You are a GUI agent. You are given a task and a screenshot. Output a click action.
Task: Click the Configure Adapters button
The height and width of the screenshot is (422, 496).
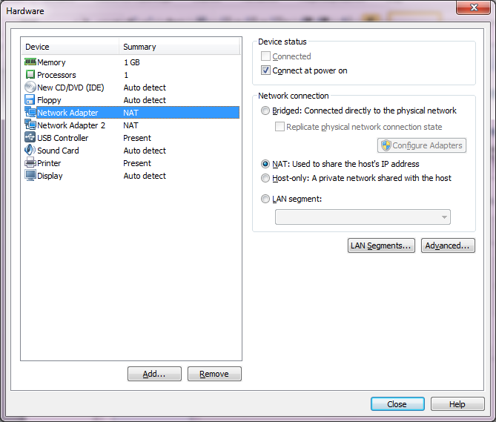click(x=421, y=145)
